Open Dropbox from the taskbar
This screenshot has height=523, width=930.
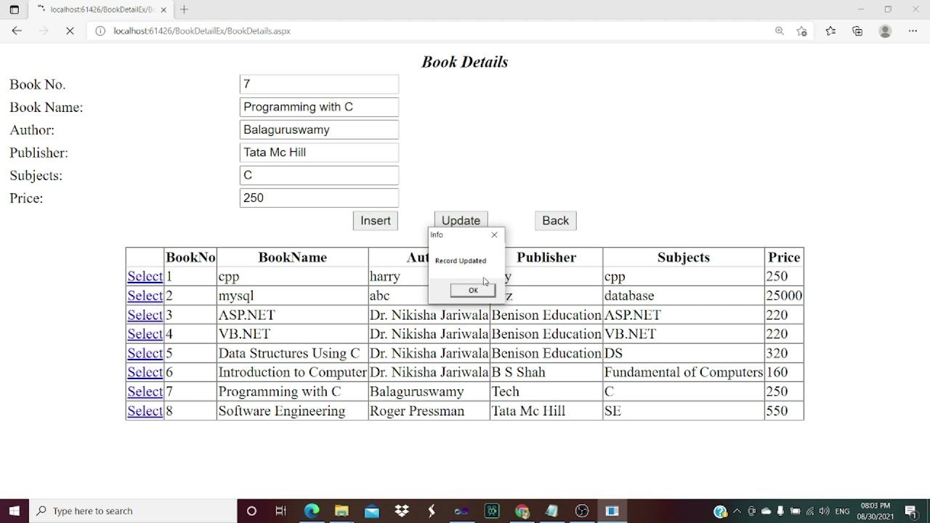(x=402, y=511)
